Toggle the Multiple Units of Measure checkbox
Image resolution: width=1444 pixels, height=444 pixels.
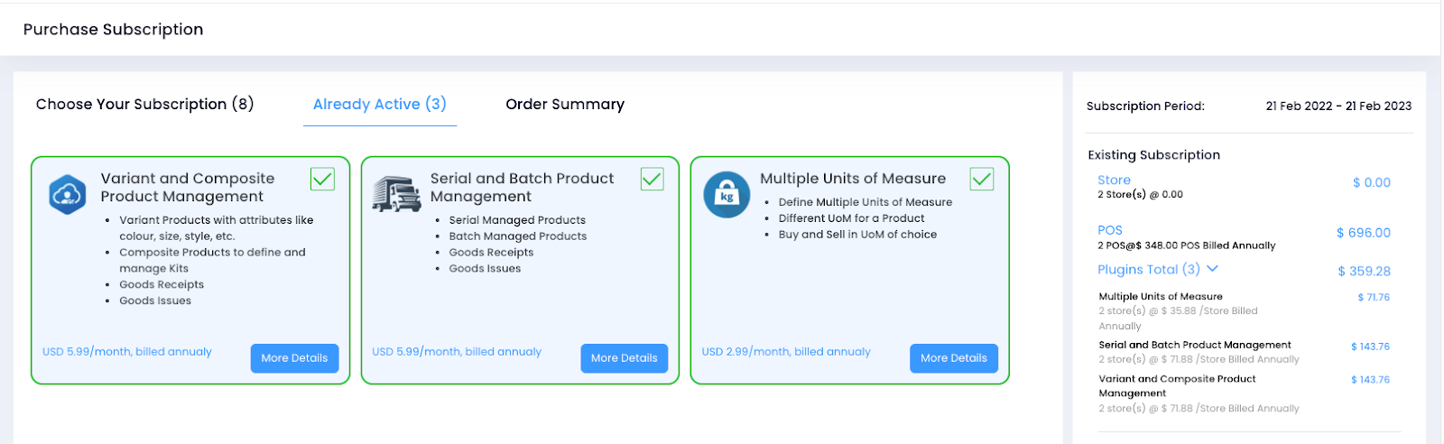(x=982, y=179)
